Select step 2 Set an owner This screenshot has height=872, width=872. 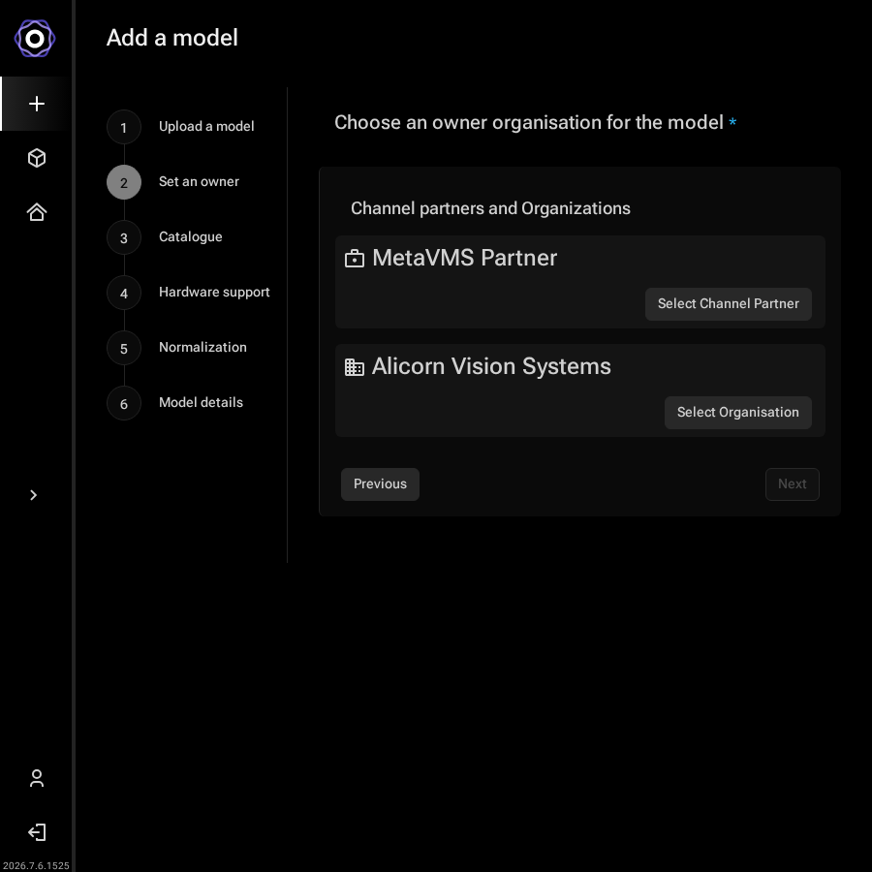(x=173, y=182)
